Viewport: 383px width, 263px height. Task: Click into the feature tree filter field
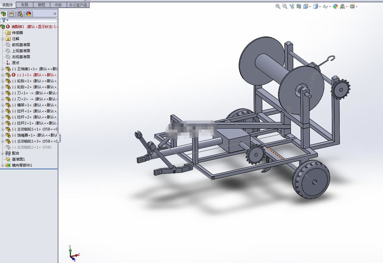click(x=29, y=20)
